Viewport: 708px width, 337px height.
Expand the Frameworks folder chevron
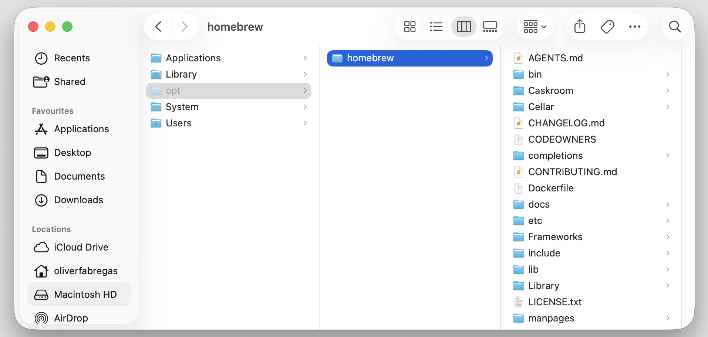[668, 237]
